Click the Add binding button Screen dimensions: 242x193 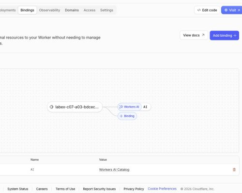pos(224,35)
